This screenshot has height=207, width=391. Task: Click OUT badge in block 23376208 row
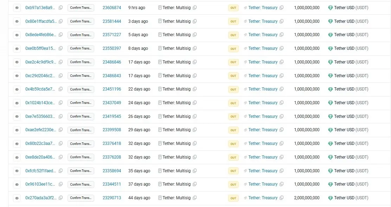(x=233, y=157)
